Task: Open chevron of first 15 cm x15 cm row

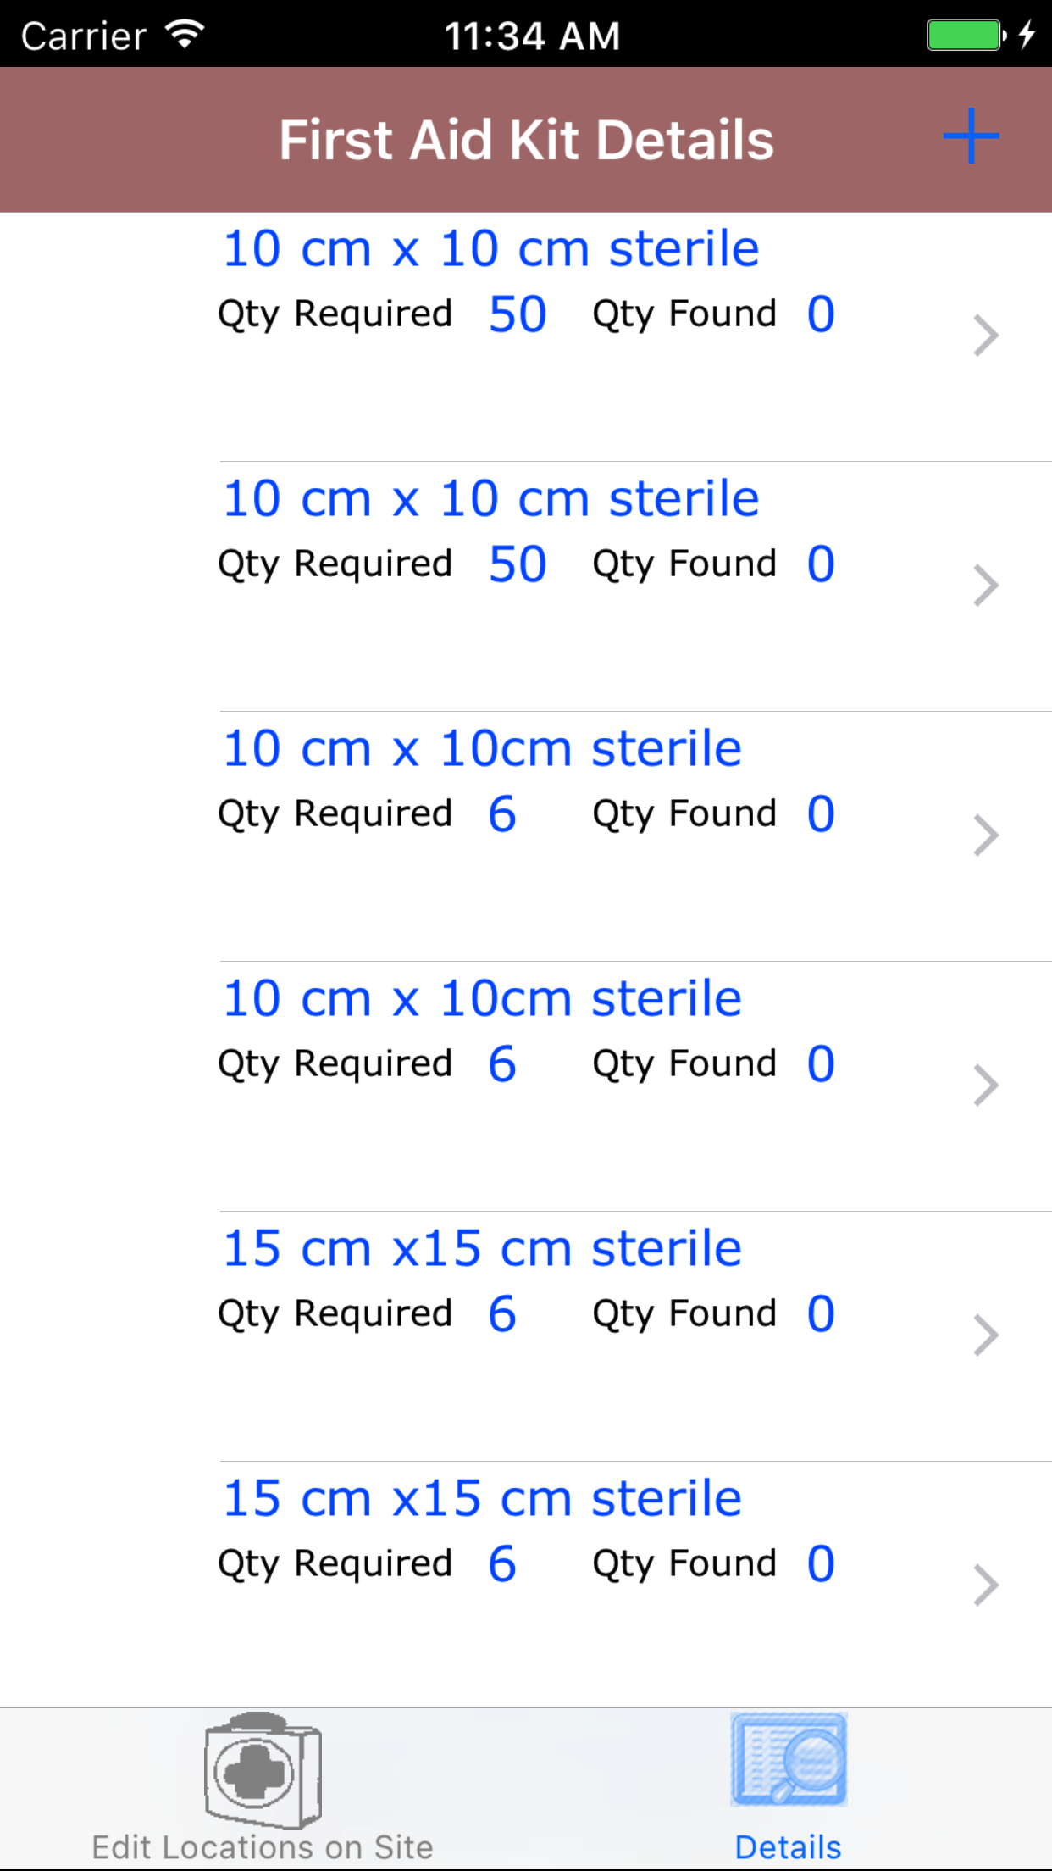Action: click(986, 1335)
